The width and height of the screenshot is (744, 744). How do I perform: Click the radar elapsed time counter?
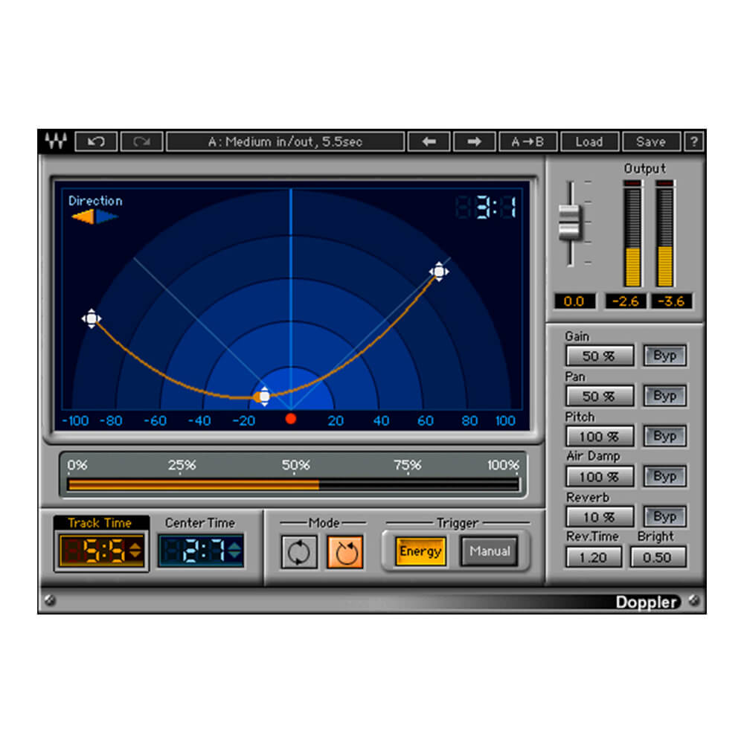pyautogui.click(x=487, y=208)
